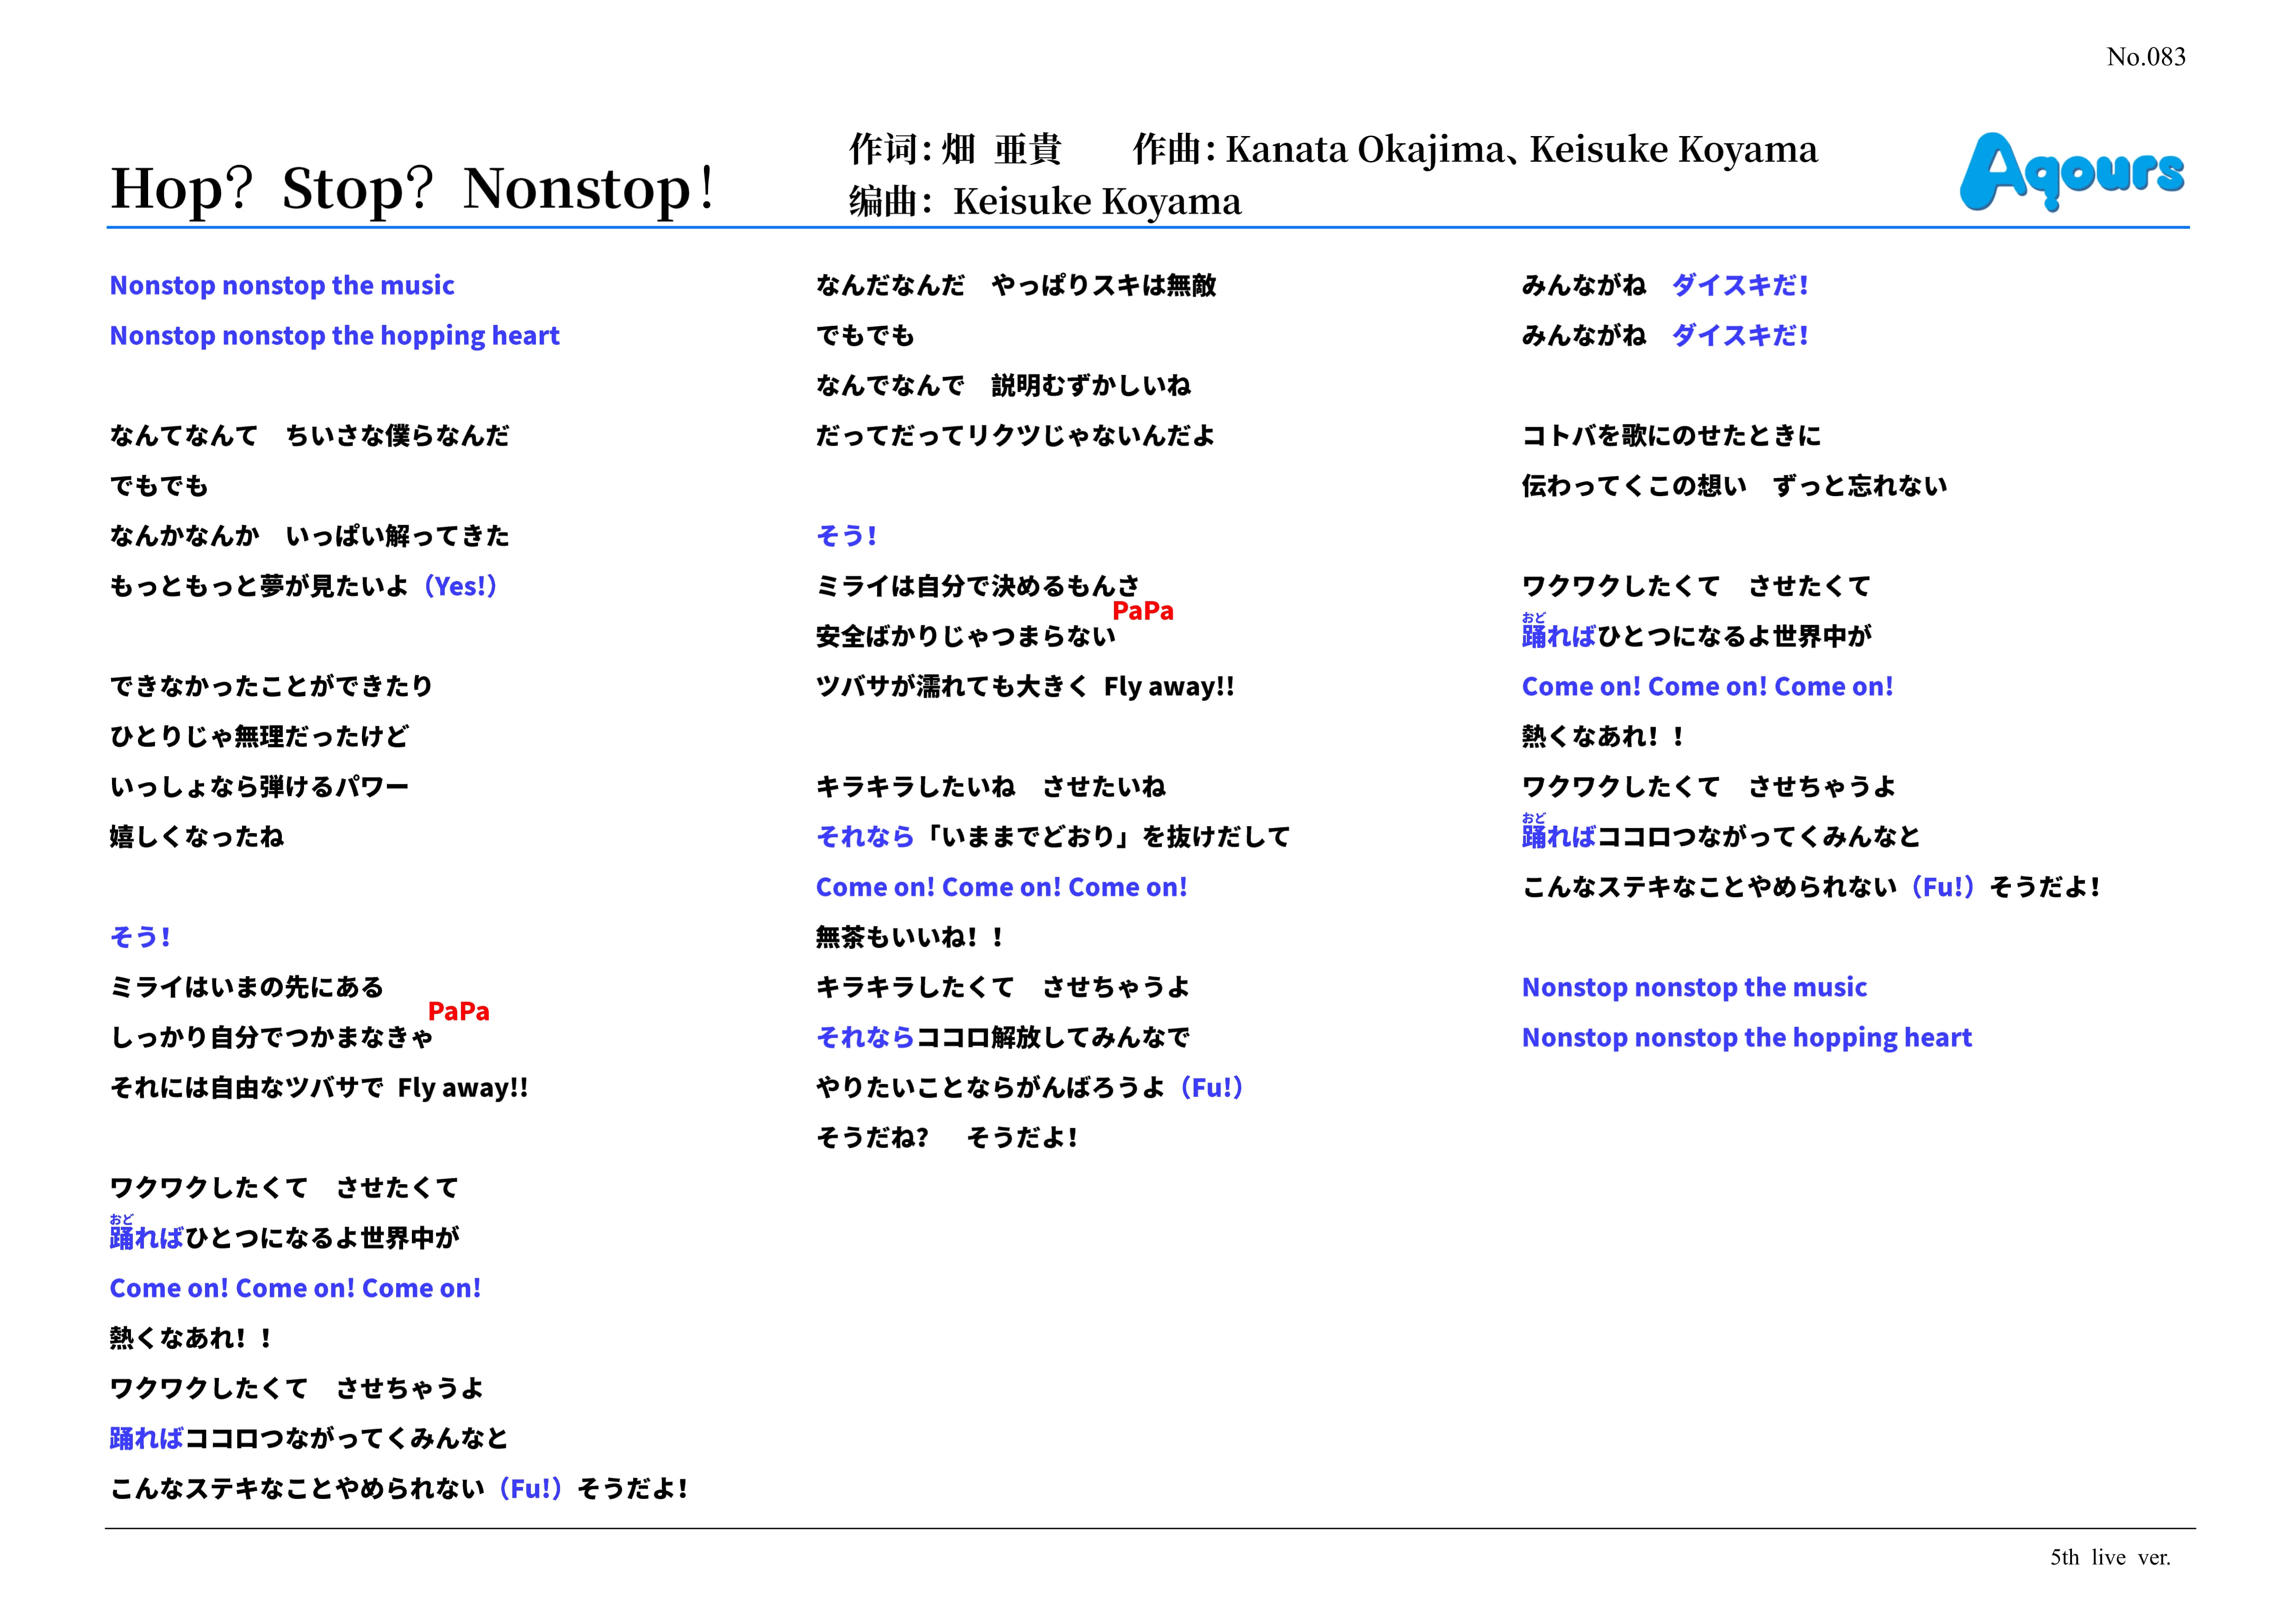The width and height of the screenshot is (2296, 1623).
Task: Click the Aqours logo
Action: (2071, 172)
